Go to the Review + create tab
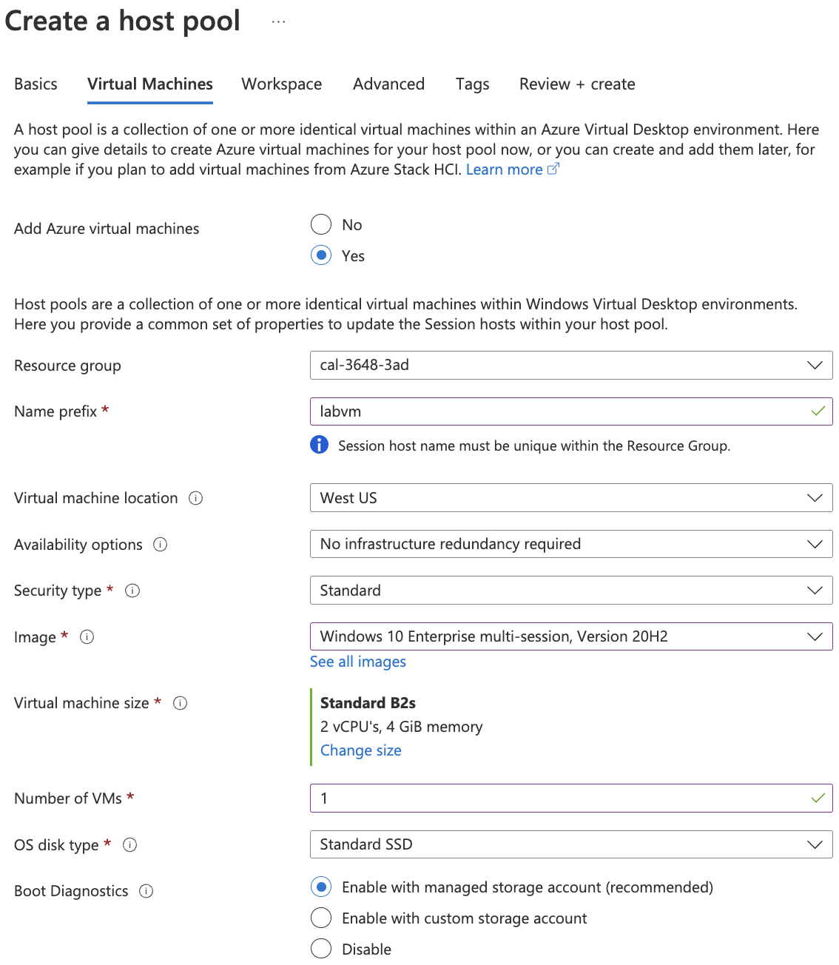The width and height of the screenshot is (839, 965). click(x=577, y=84)
